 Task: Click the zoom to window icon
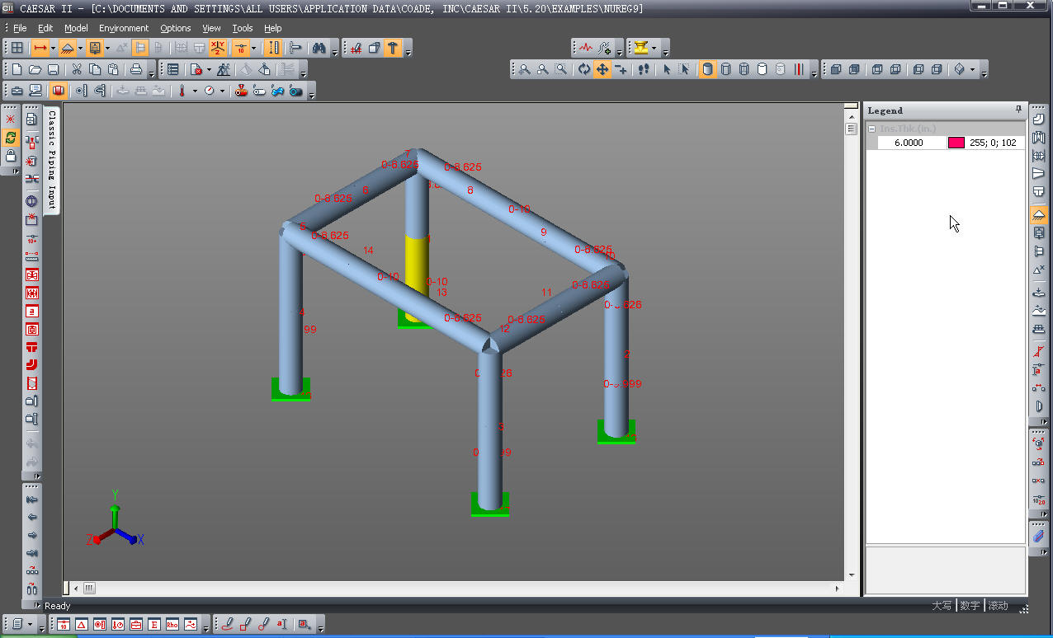tap(561, 69)
